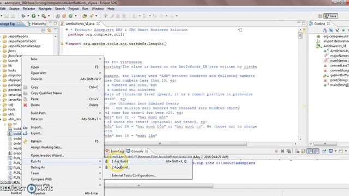Image resolution: width=349 pixels, height=196 pixels.
Task: Click Remove All Terminated Launches icon
Action: tap(288, 151)
